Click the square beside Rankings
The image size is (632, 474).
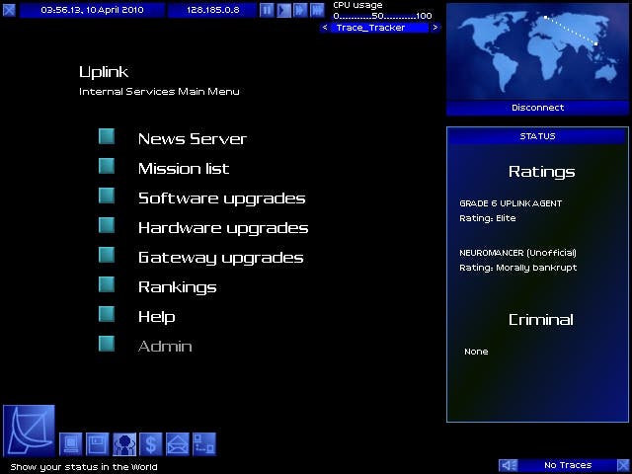[x=107, y=284]
